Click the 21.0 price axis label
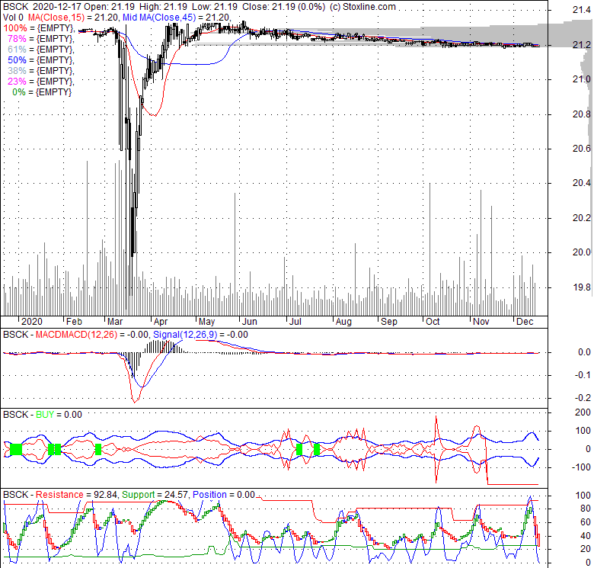This screenshot has width=594, height=568. click(x=582, y=79)
